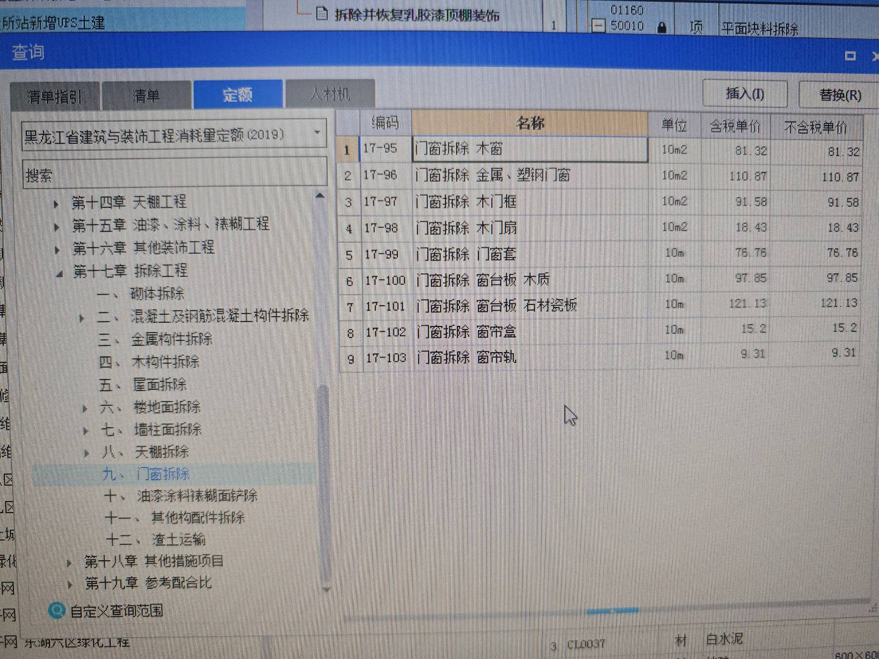Click 含税单价 value 121.13
The width and height of the screenshot is (879, 659).
point(748,303)
